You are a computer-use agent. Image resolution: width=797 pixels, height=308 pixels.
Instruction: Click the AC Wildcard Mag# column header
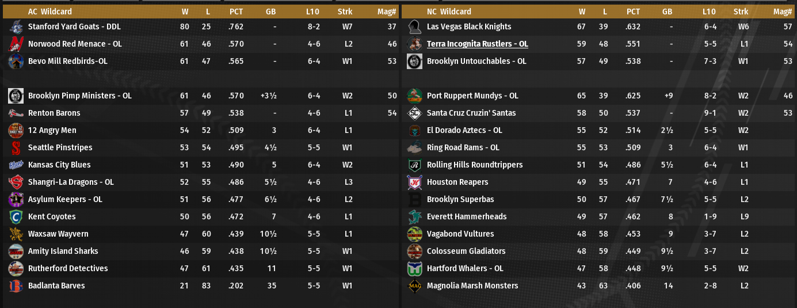pos(391,12)
